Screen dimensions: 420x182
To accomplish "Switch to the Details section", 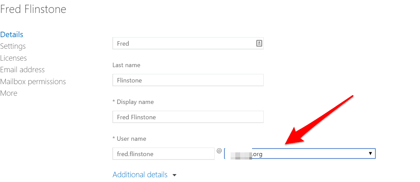I will tap(12, 34).
